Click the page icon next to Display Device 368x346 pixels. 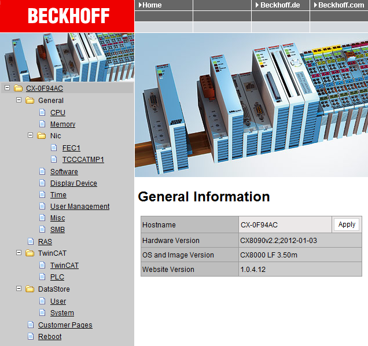coord(42,183)
